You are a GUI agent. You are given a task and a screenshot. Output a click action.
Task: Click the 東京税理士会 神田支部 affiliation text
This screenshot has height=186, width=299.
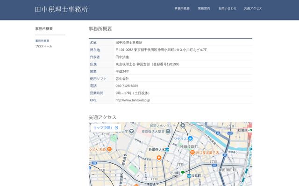(148, 64)
